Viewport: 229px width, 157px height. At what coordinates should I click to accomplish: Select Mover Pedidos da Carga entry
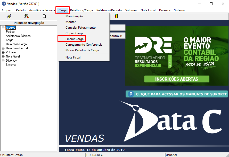point(83,50)
